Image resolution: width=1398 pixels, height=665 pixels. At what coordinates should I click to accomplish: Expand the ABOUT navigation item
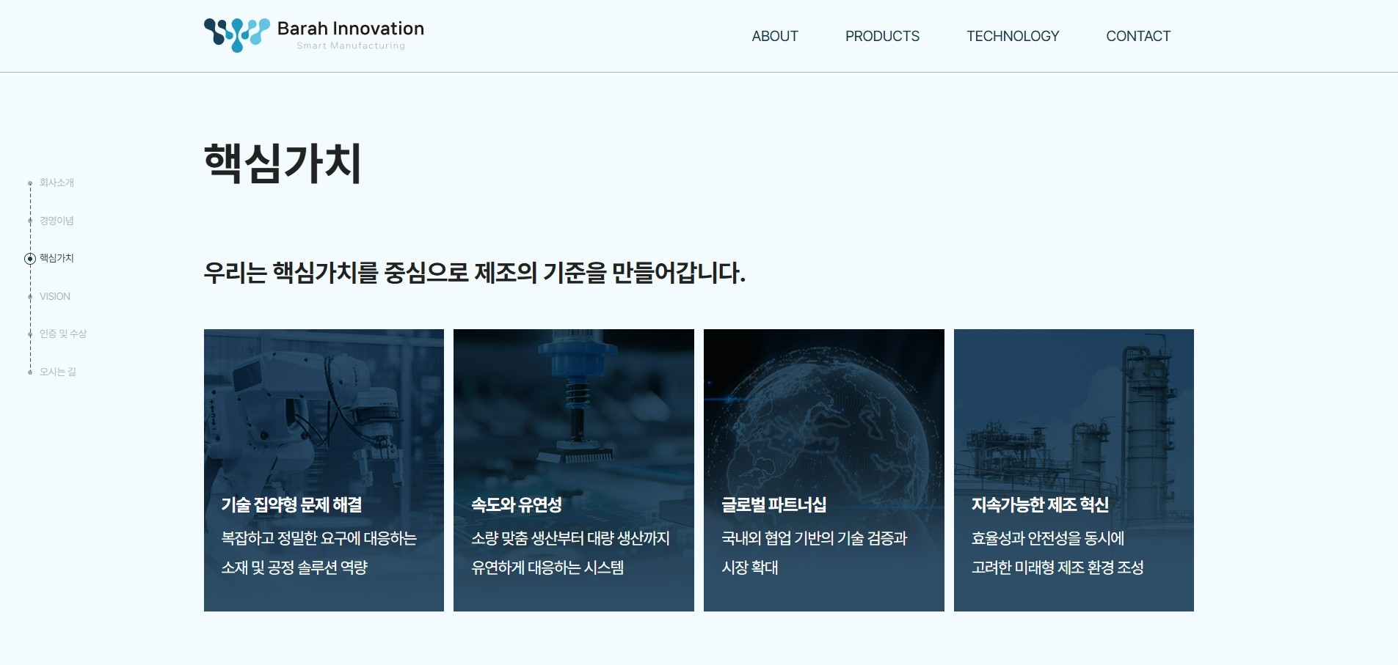click(x=774, y=36)
